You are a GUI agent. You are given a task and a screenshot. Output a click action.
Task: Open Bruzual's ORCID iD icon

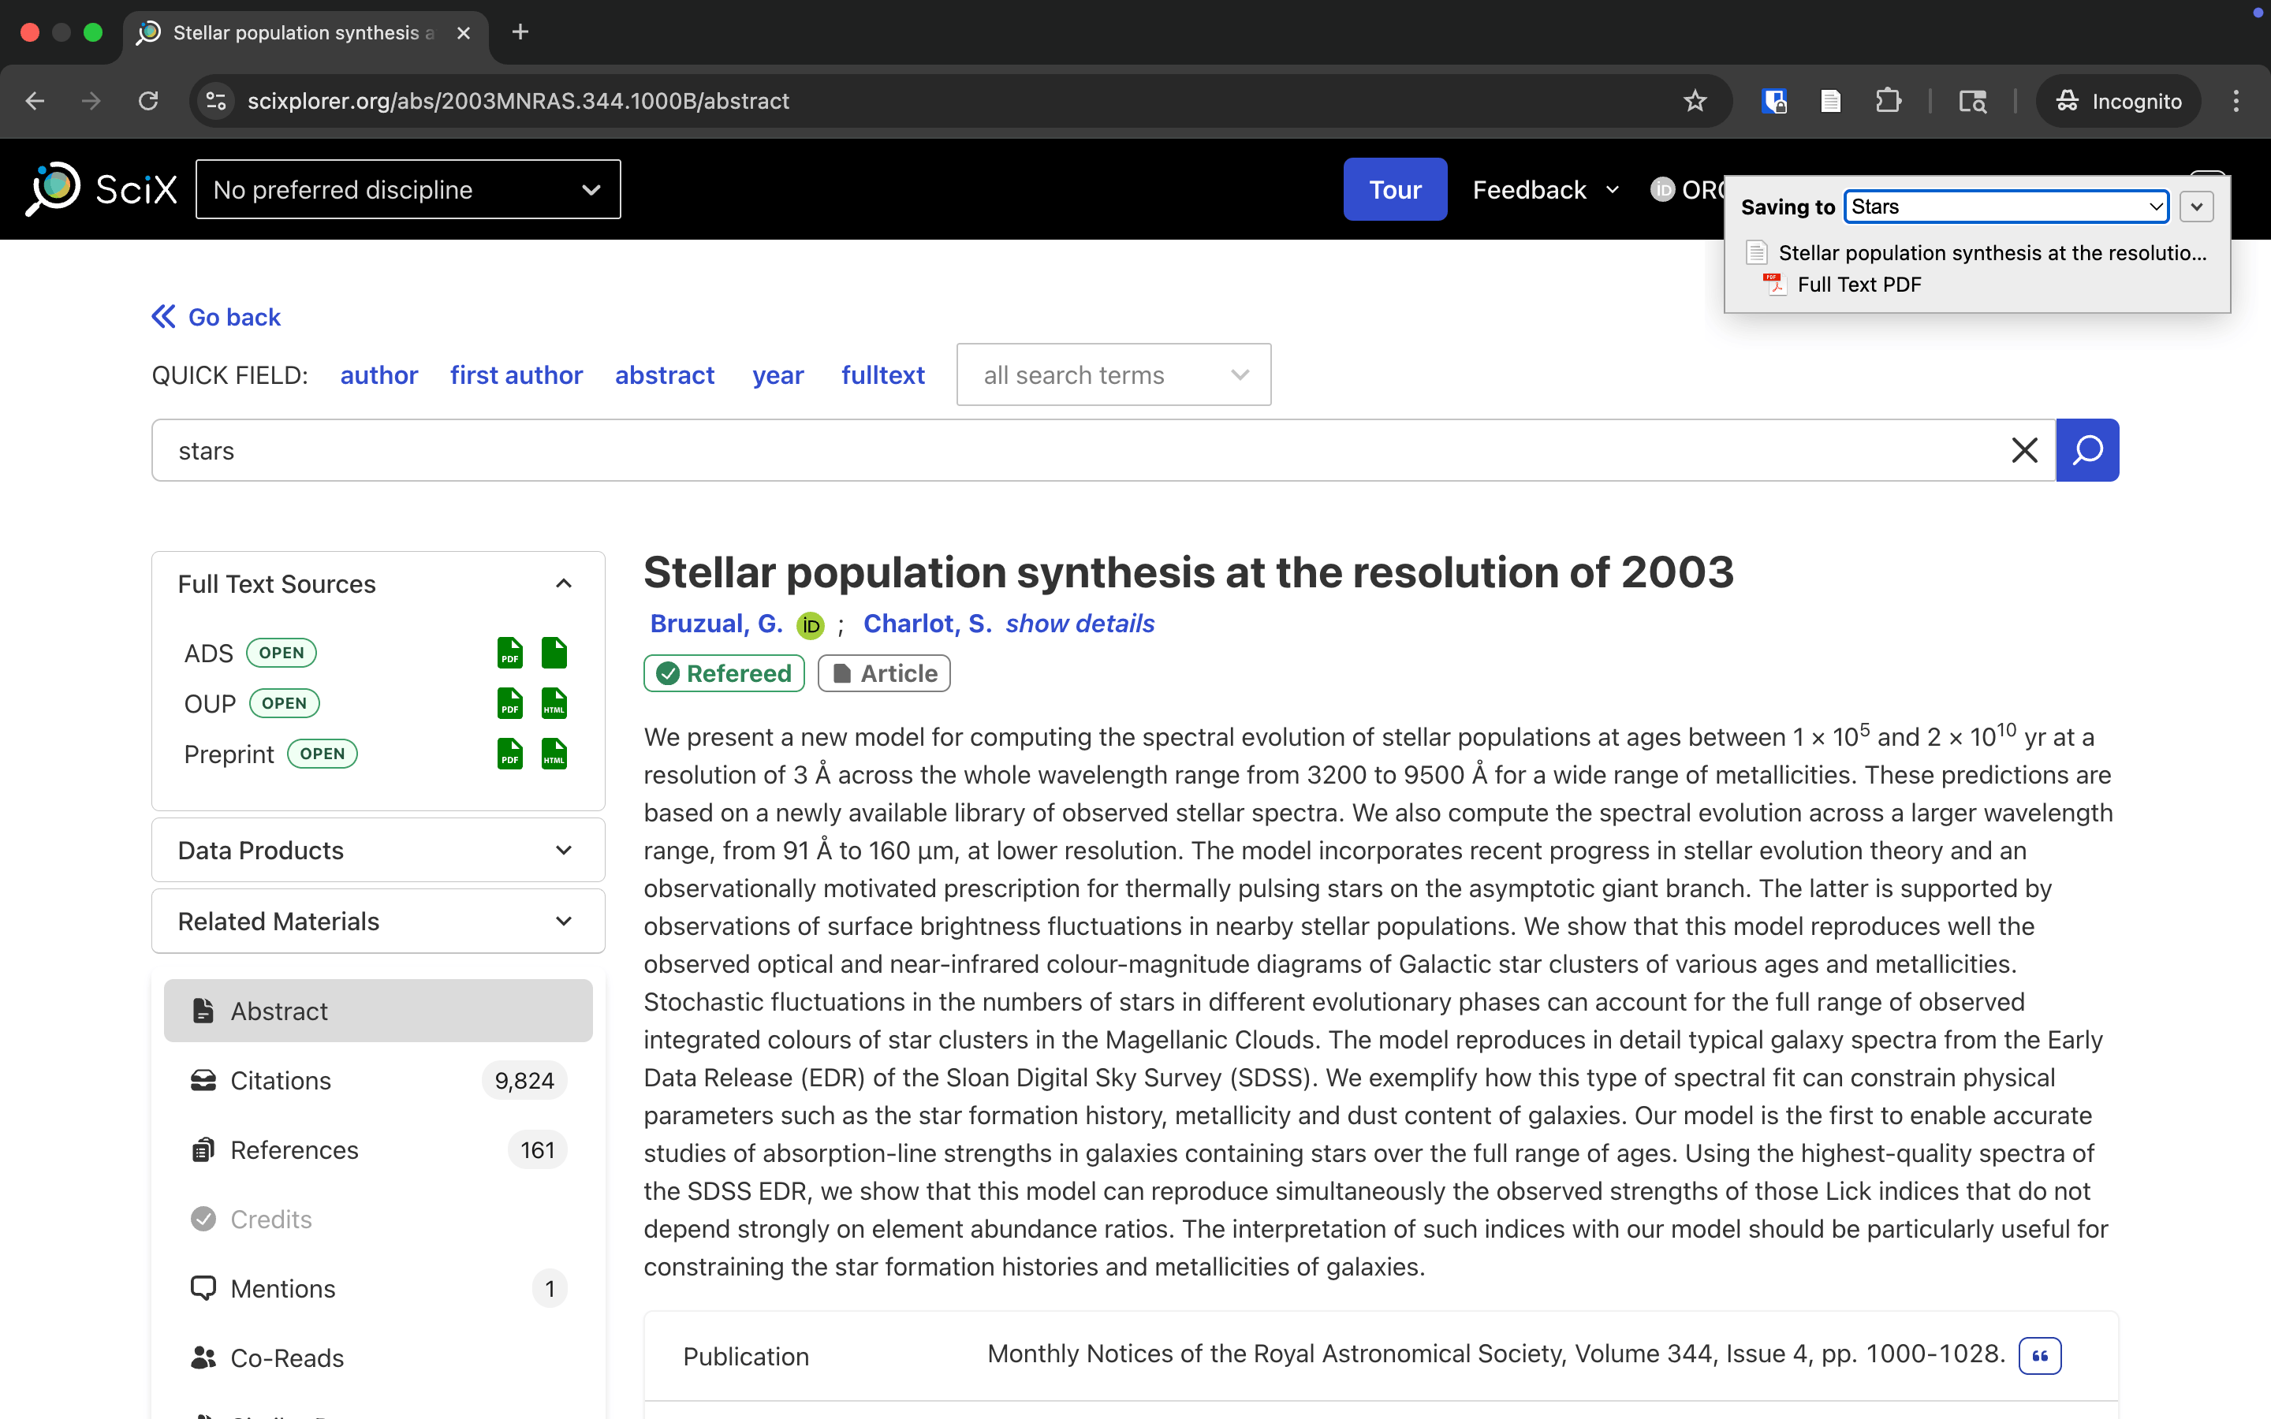click(x=810, y=625)
